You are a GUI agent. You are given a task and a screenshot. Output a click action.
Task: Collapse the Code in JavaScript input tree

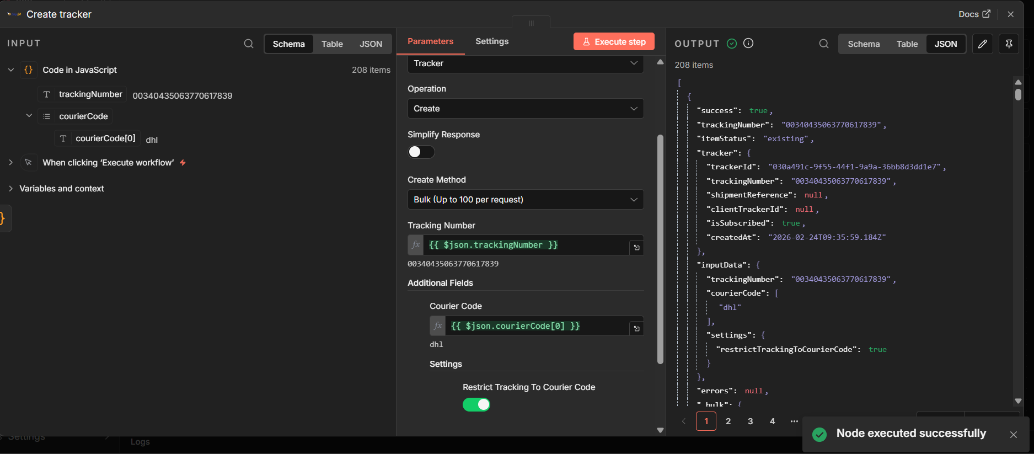(10, 70)
